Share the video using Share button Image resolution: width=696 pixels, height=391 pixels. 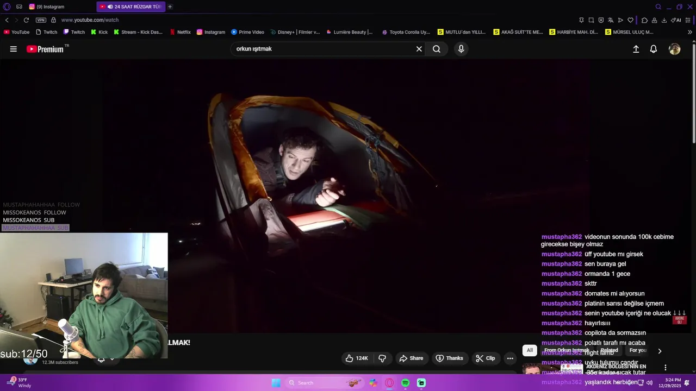411,358
